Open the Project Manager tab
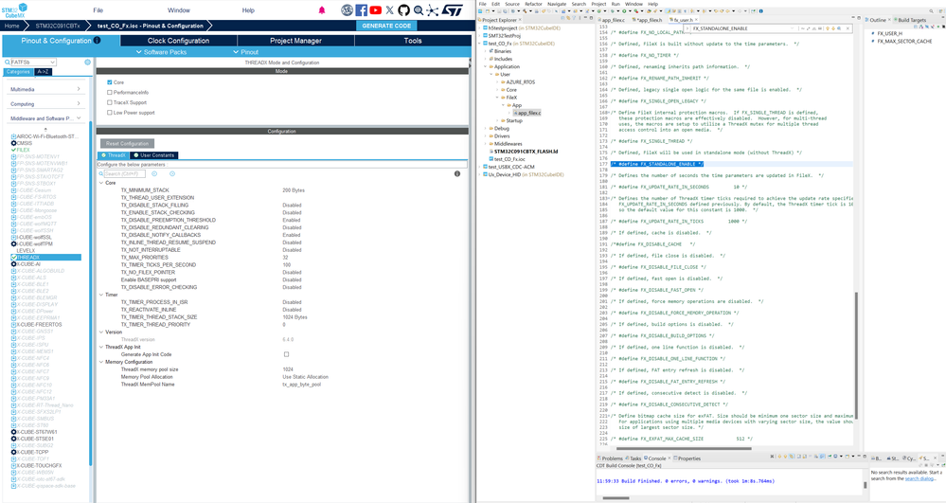 click(x=295, y=41)
